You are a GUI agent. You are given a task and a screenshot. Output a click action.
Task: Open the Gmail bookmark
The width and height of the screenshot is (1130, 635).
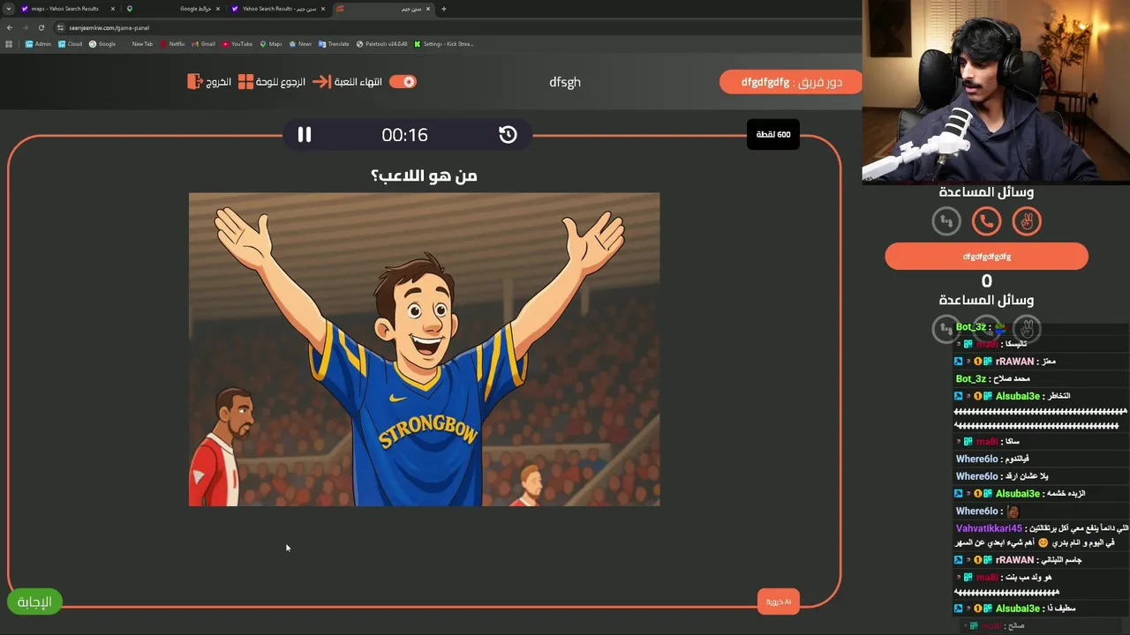pyautogui.click(x=203, y=44)
